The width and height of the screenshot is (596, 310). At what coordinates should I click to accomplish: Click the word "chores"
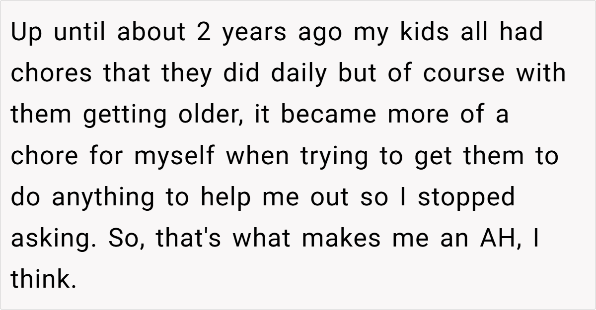(x=51, y=73)
